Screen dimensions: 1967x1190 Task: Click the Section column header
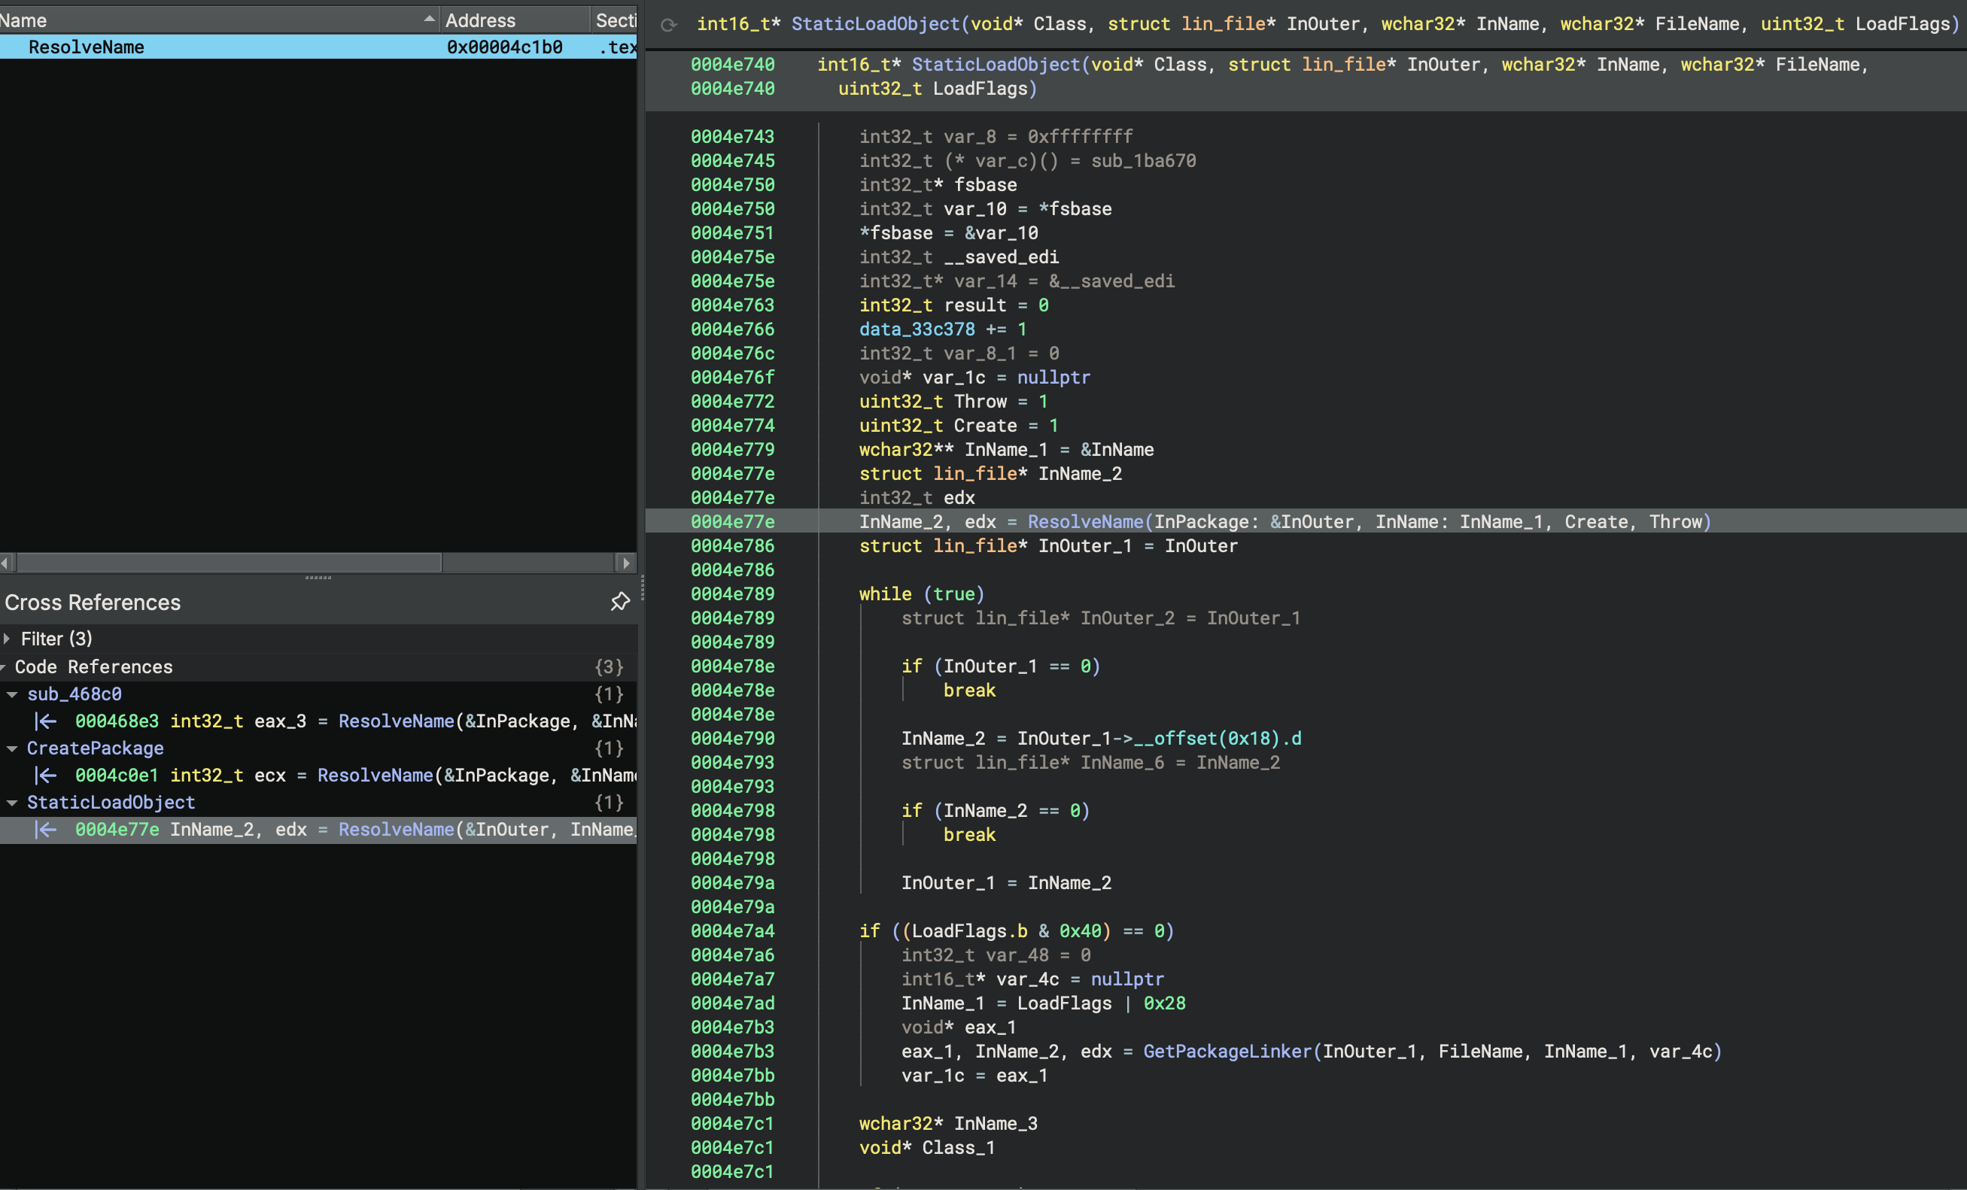(615, 20)
